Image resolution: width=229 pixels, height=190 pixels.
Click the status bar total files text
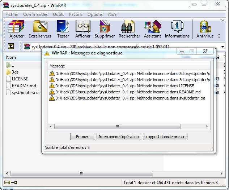(x=170, y=182)
